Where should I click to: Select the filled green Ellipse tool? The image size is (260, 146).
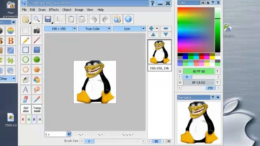[37, 60]
